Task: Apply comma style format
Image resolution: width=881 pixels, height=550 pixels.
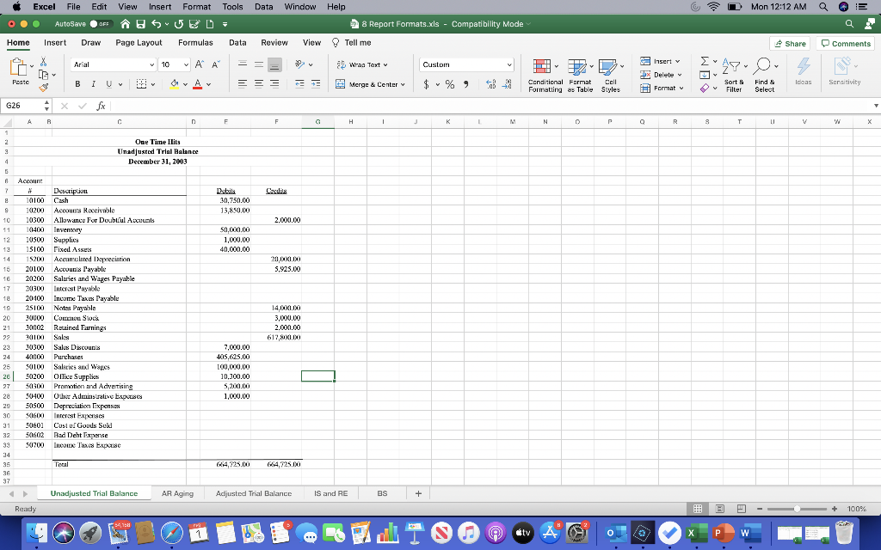Action: tap(465, 84)
